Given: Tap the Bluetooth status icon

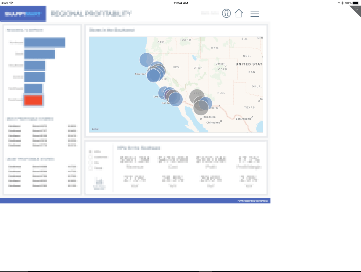Looking at the screenshot, I should click(x=342, y=3).
